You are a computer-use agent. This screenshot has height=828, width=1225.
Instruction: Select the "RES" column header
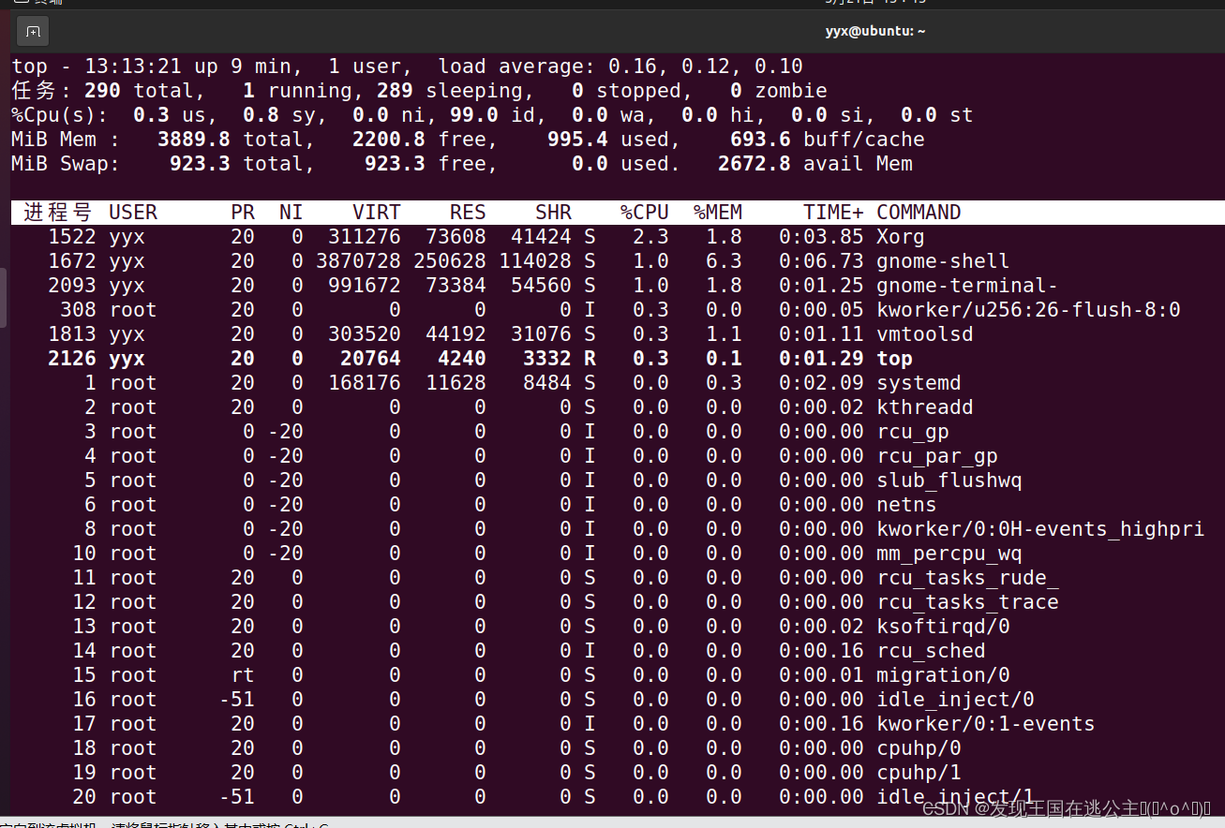point(468,213)
